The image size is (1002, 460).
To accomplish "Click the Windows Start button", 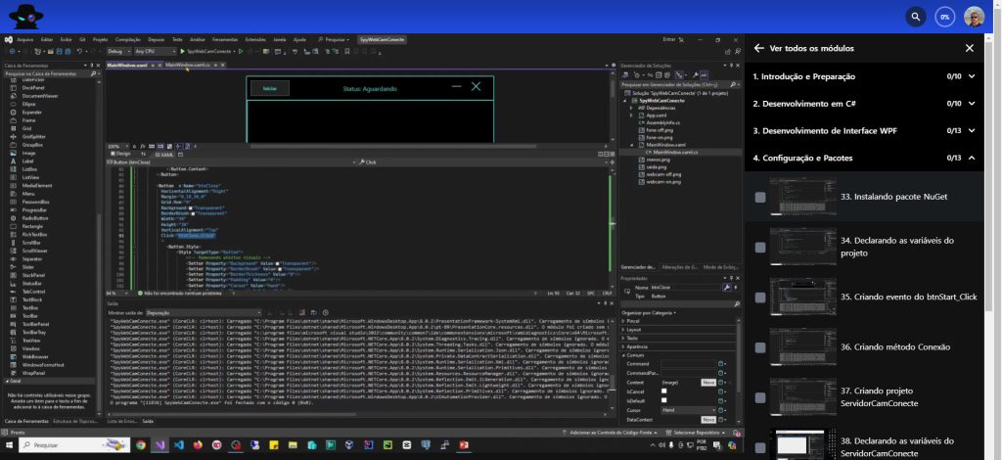I will pos(9,445).
